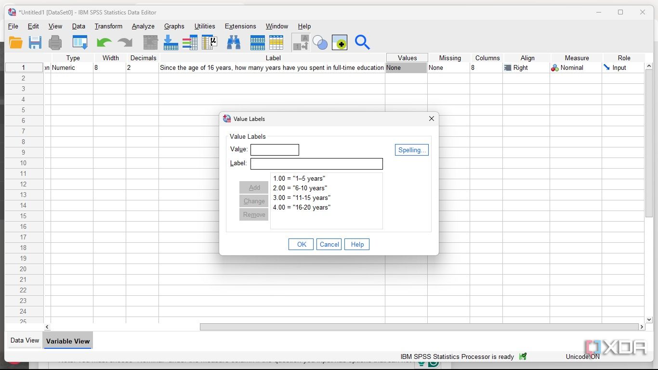Select the 3.00 = "11-15 years" entry
Image resolution: width=658 pixels, height=370 pixels.
[302, 198]
